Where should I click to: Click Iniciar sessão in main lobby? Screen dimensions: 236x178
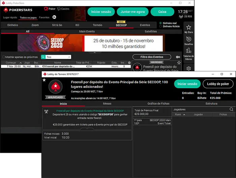101,12
